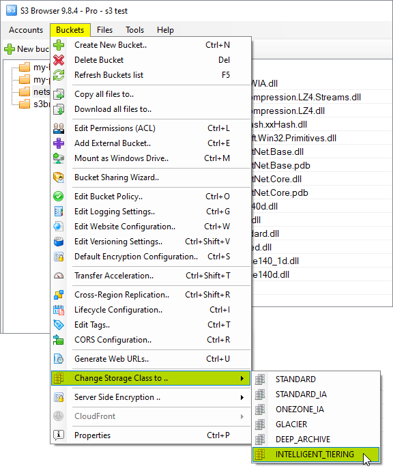Click the Default Encryption Configuration lock icon

coord(59,257)
